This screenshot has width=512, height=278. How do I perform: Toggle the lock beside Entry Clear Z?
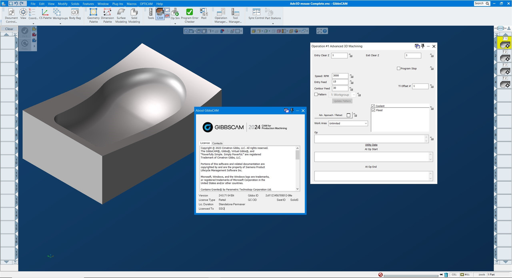pos(351,56)
